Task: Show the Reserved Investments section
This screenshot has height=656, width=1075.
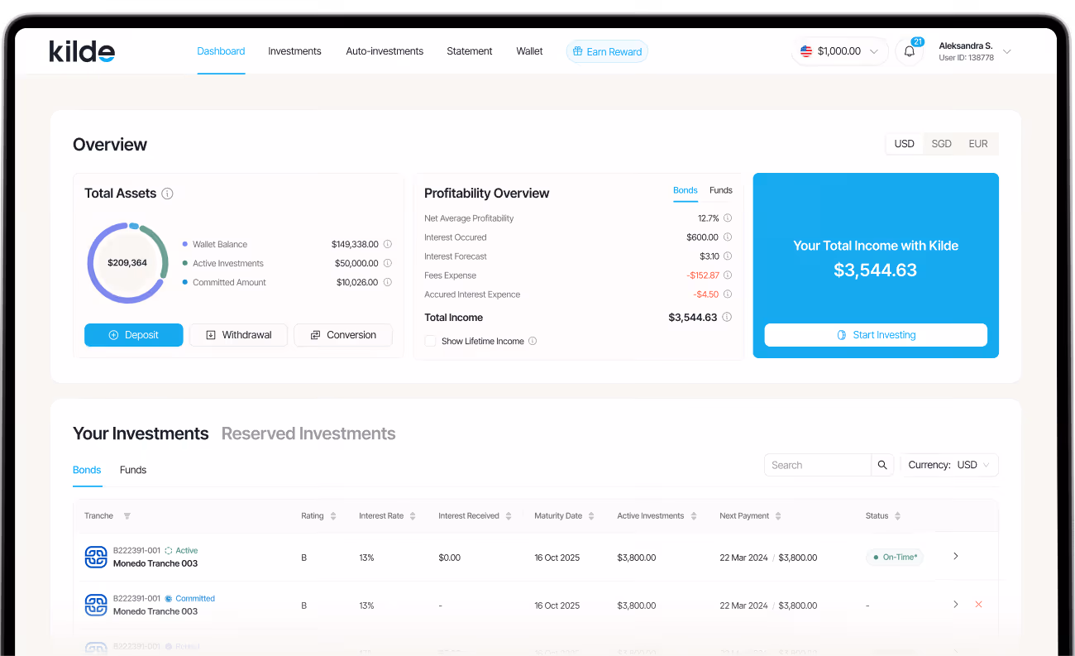Action: pos(308,433)
